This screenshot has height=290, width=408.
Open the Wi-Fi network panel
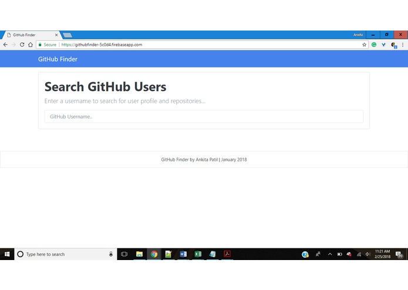tap(359, 254)
